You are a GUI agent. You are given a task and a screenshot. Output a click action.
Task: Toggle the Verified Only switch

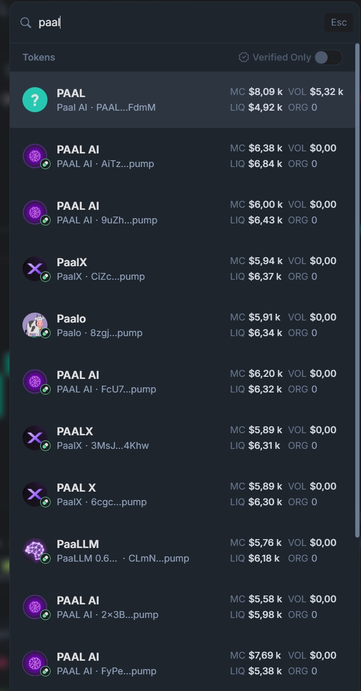pos(328,57)
